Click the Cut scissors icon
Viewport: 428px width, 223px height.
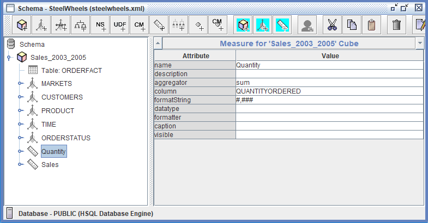pyautogui.click(x=332, y=25)
